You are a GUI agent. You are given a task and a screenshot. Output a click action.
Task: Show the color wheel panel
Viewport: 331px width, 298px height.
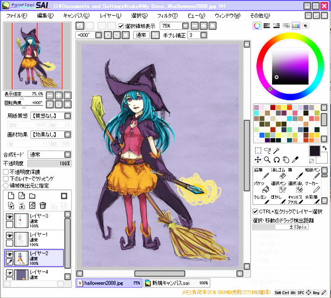tap(257, 26)
